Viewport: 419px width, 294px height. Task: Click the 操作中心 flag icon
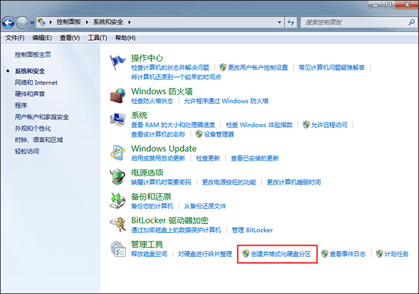click(x=117, y=62)
